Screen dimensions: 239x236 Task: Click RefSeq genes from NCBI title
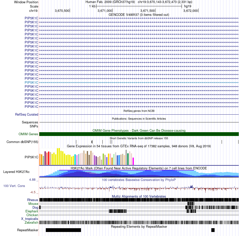coord(139,111)
